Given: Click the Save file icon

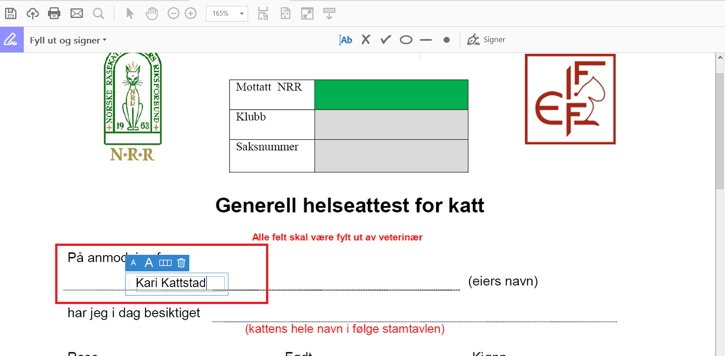Looking at the screenshot, I should pyautogui.click(x=11, y=13).
